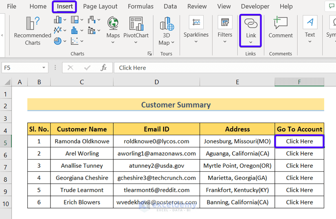336x219 pixels.
Task: Insert a new Comment
Action: (x=280, y=27)
